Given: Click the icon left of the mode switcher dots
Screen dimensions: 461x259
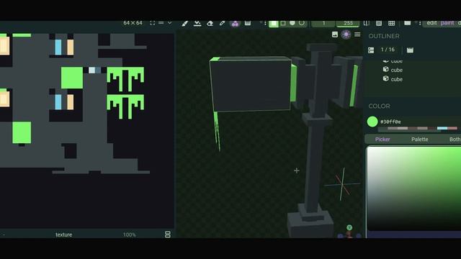Looking at the screenshot, I should 407,23.
